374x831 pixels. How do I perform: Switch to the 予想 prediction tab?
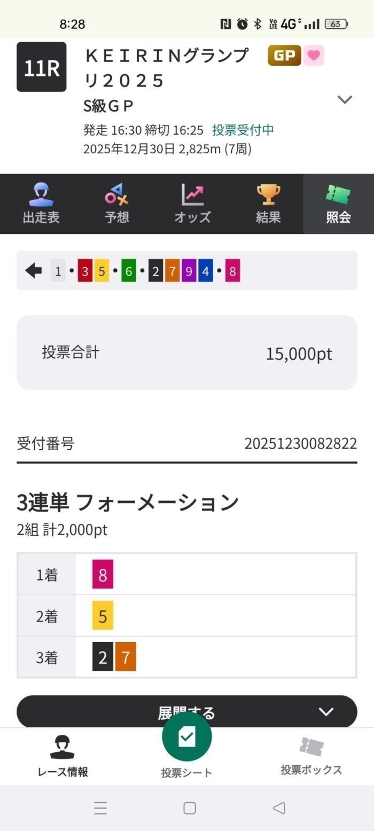pyautogui.click(x=116, y=203)
